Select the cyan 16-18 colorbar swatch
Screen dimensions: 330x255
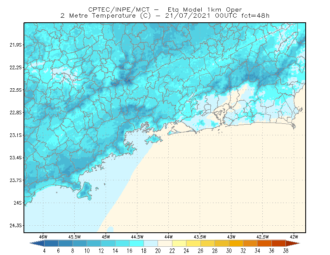pyautogui.click(x=137, y=243)
